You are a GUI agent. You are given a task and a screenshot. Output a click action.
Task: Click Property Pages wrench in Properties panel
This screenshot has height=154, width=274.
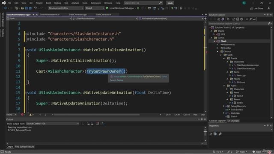(220, 134)
